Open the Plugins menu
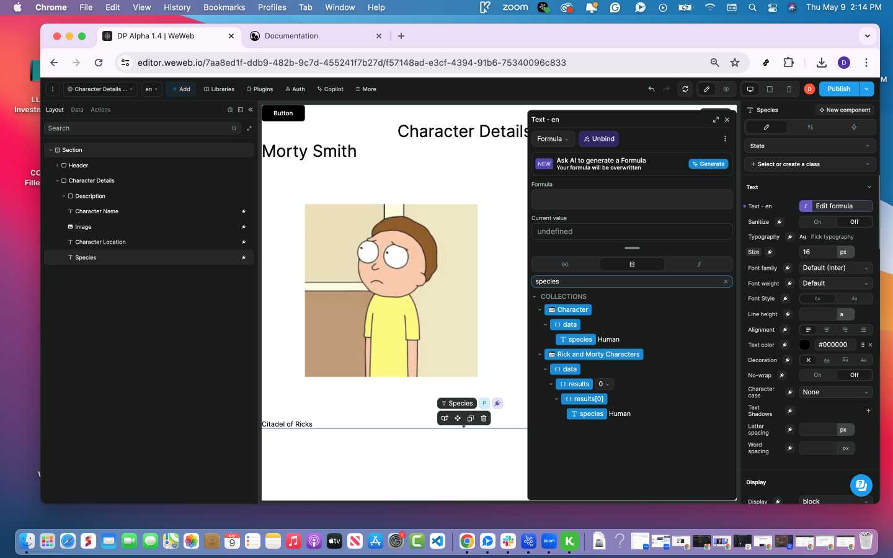The width and height of the screenshot is (893, 558). [x=259, y=89]
